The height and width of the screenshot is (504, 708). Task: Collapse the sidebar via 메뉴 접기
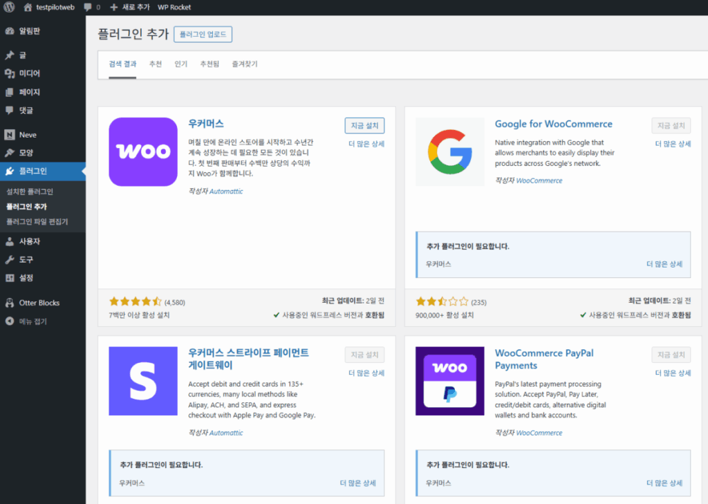31,321
